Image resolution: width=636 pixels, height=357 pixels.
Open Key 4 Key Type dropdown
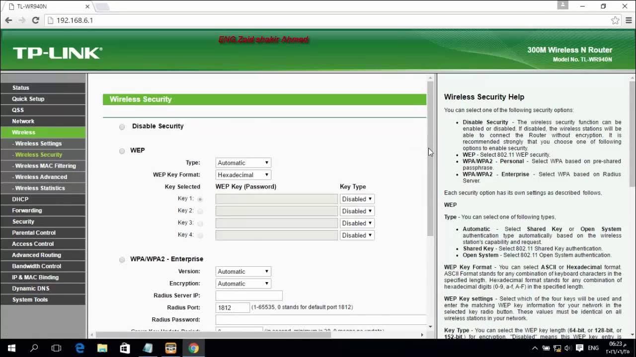click(x=357, y=235)
